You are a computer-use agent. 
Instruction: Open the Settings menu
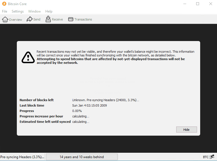pos(18,11)
